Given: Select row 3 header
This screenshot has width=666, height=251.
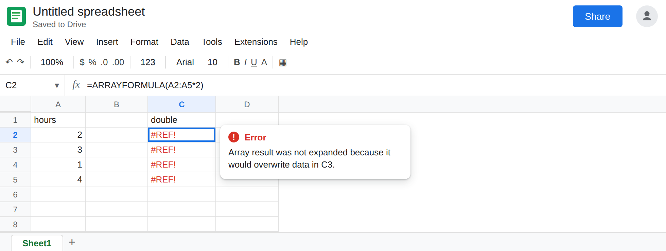Looking at the screenshot, I should [x=15, y=150].
